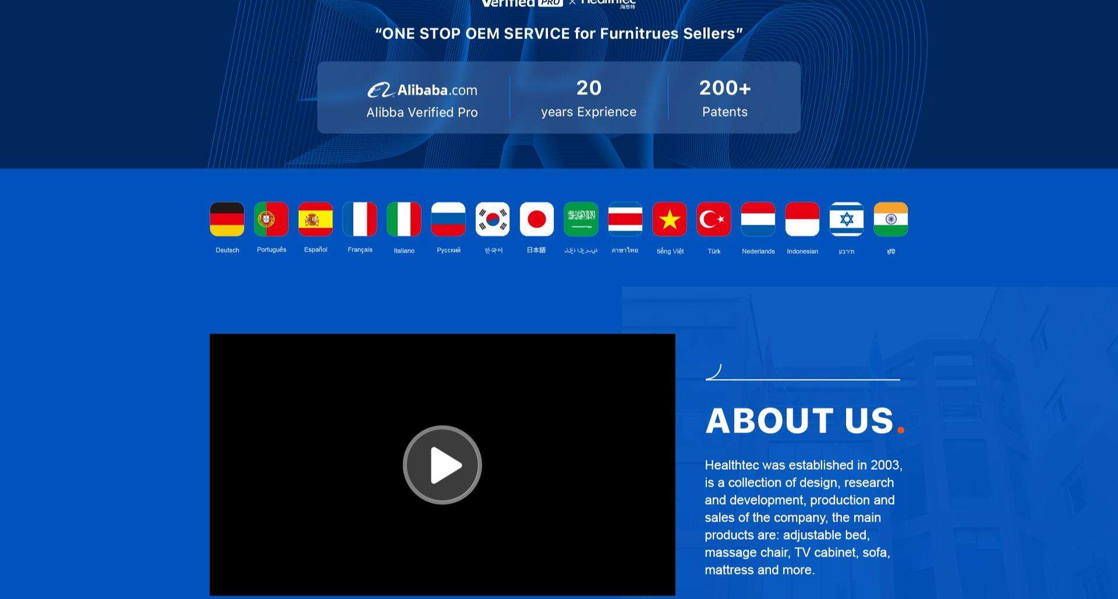Select the German flag icon
The image size is (1118, 599).
(x=227, y=219)
